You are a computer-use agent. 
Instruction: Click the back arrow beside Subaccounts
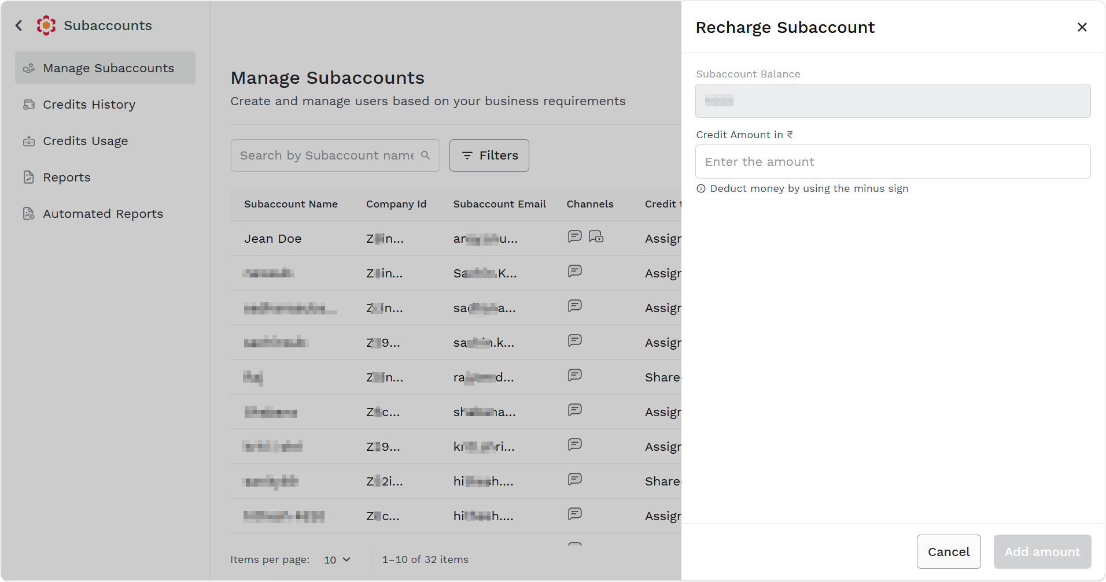coord(19,25)
